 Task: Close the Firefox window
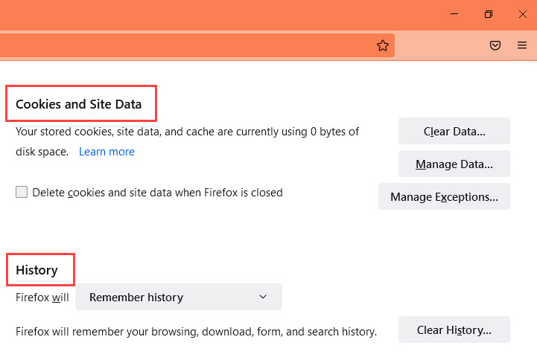[x=522, y=14]
